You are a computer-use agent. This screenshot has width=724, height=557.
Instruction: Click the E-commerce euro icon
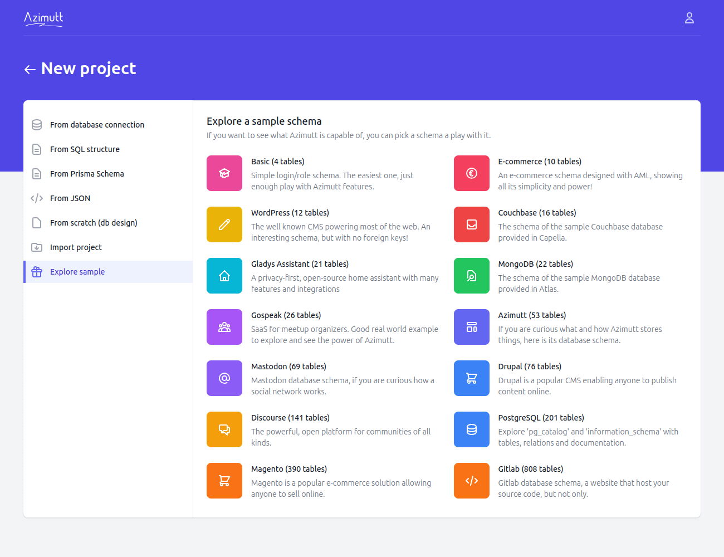[x=472, y=173]
